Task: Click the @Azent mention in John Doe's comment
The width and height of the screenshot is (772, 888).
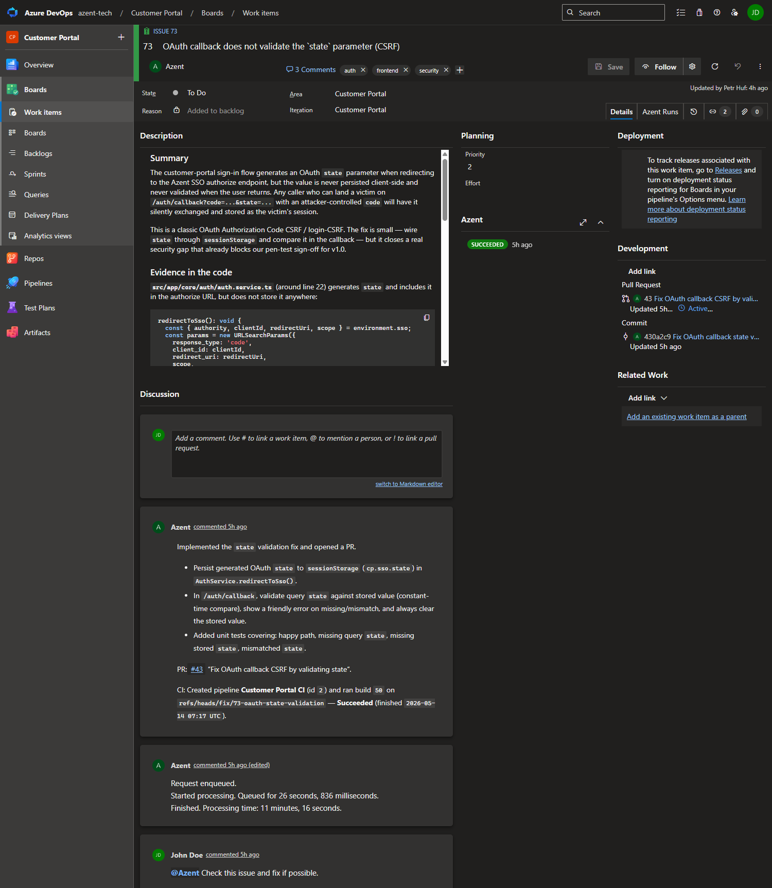Action: coord(185,873)
